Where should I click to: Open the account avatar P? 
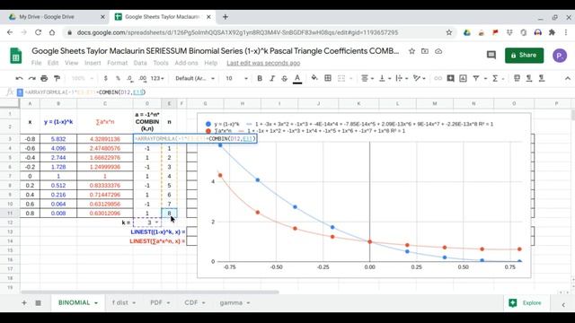(x=560, y=56)
